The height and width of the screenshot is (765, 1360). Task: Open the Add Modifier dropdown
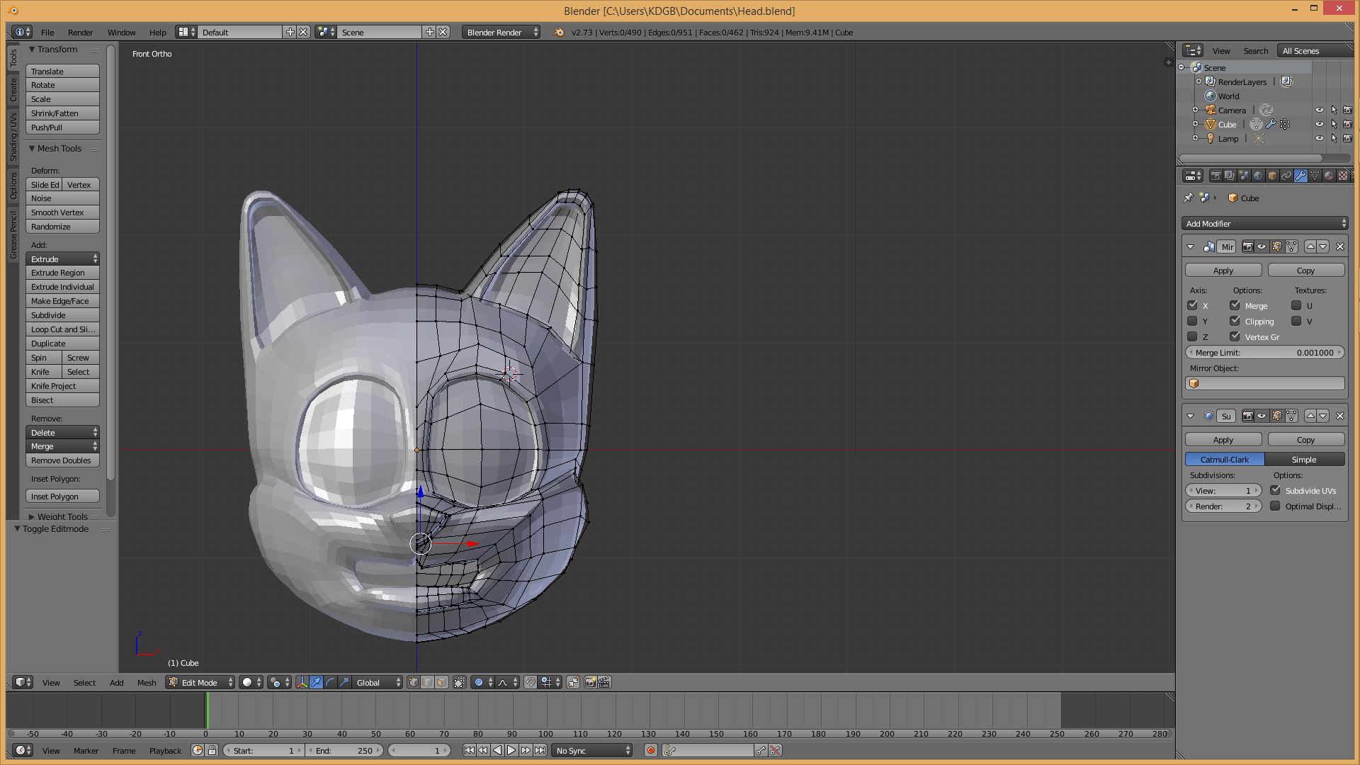tap(1264, 224)
